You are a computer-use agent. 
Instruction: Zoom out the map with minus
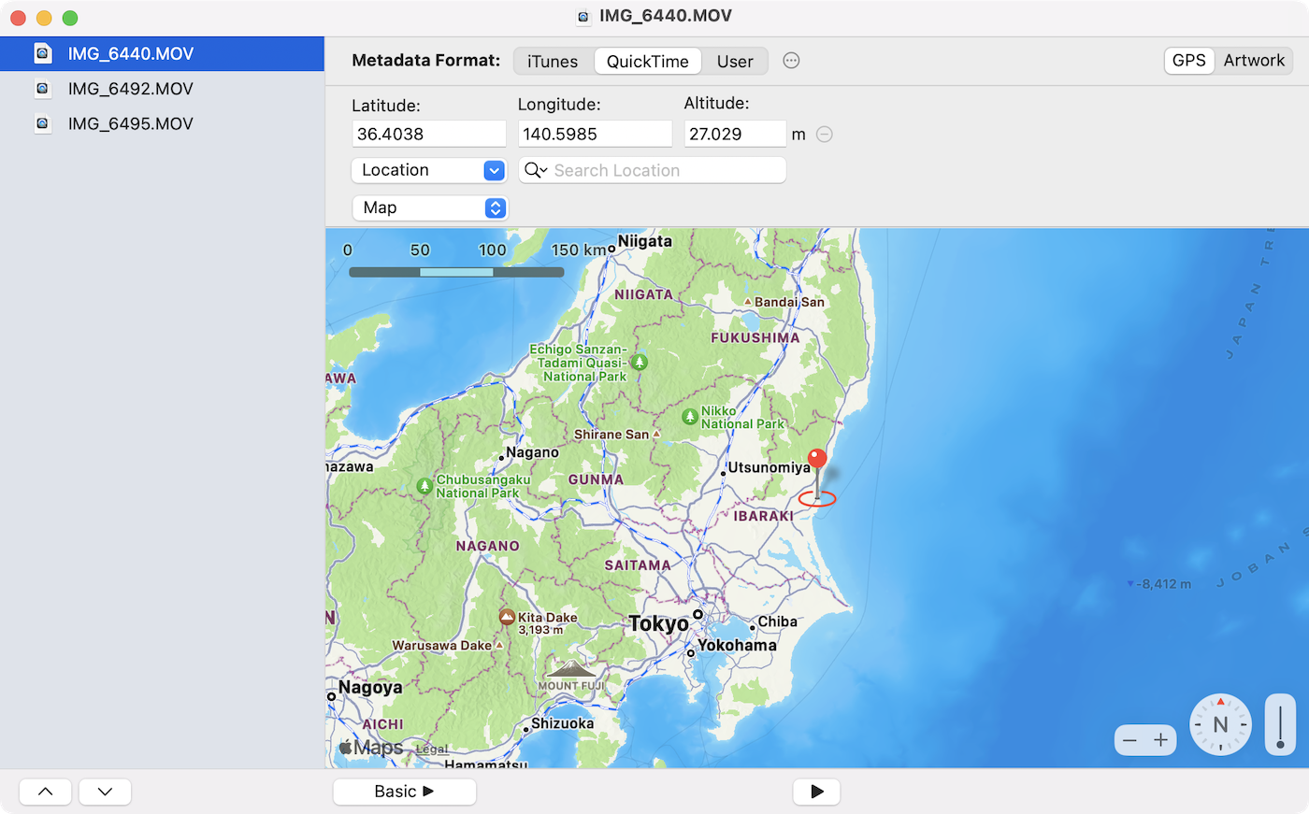tap(1129, 740)
